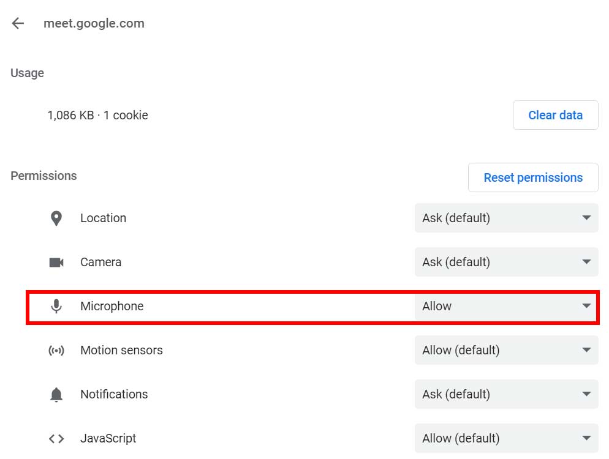Reset permissions for this site
The height and width of the screenshot is (459, 609).
tap(533, 177)
